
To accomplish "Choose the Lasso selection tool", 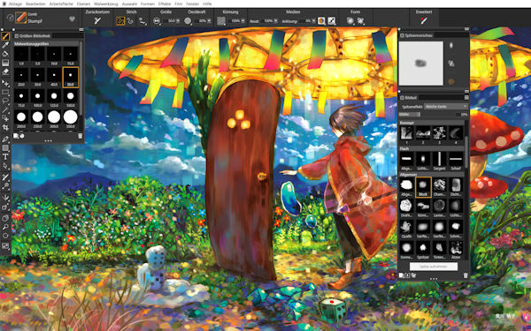I will point(5,101).
